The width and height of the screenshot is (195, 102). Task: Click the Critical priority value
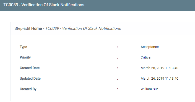[x=146, y=57]
